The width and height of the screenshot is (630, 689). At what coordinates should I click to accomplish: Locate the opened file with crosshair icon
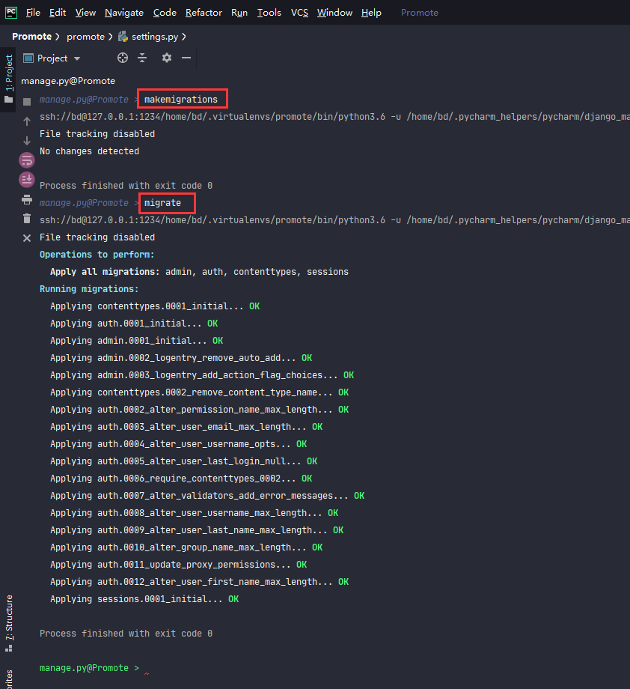click(x=123, y=58)
